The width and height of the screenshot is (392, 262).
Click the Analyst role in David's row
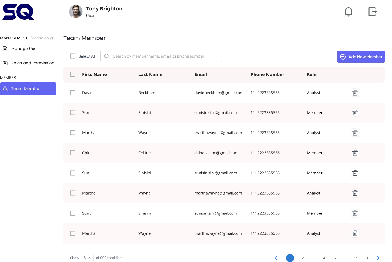314,93
